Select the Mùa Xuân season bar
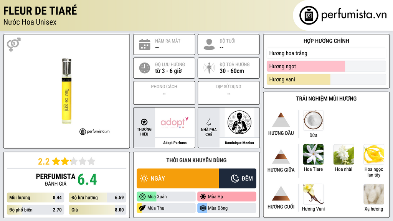 click(x=166, y=197)
